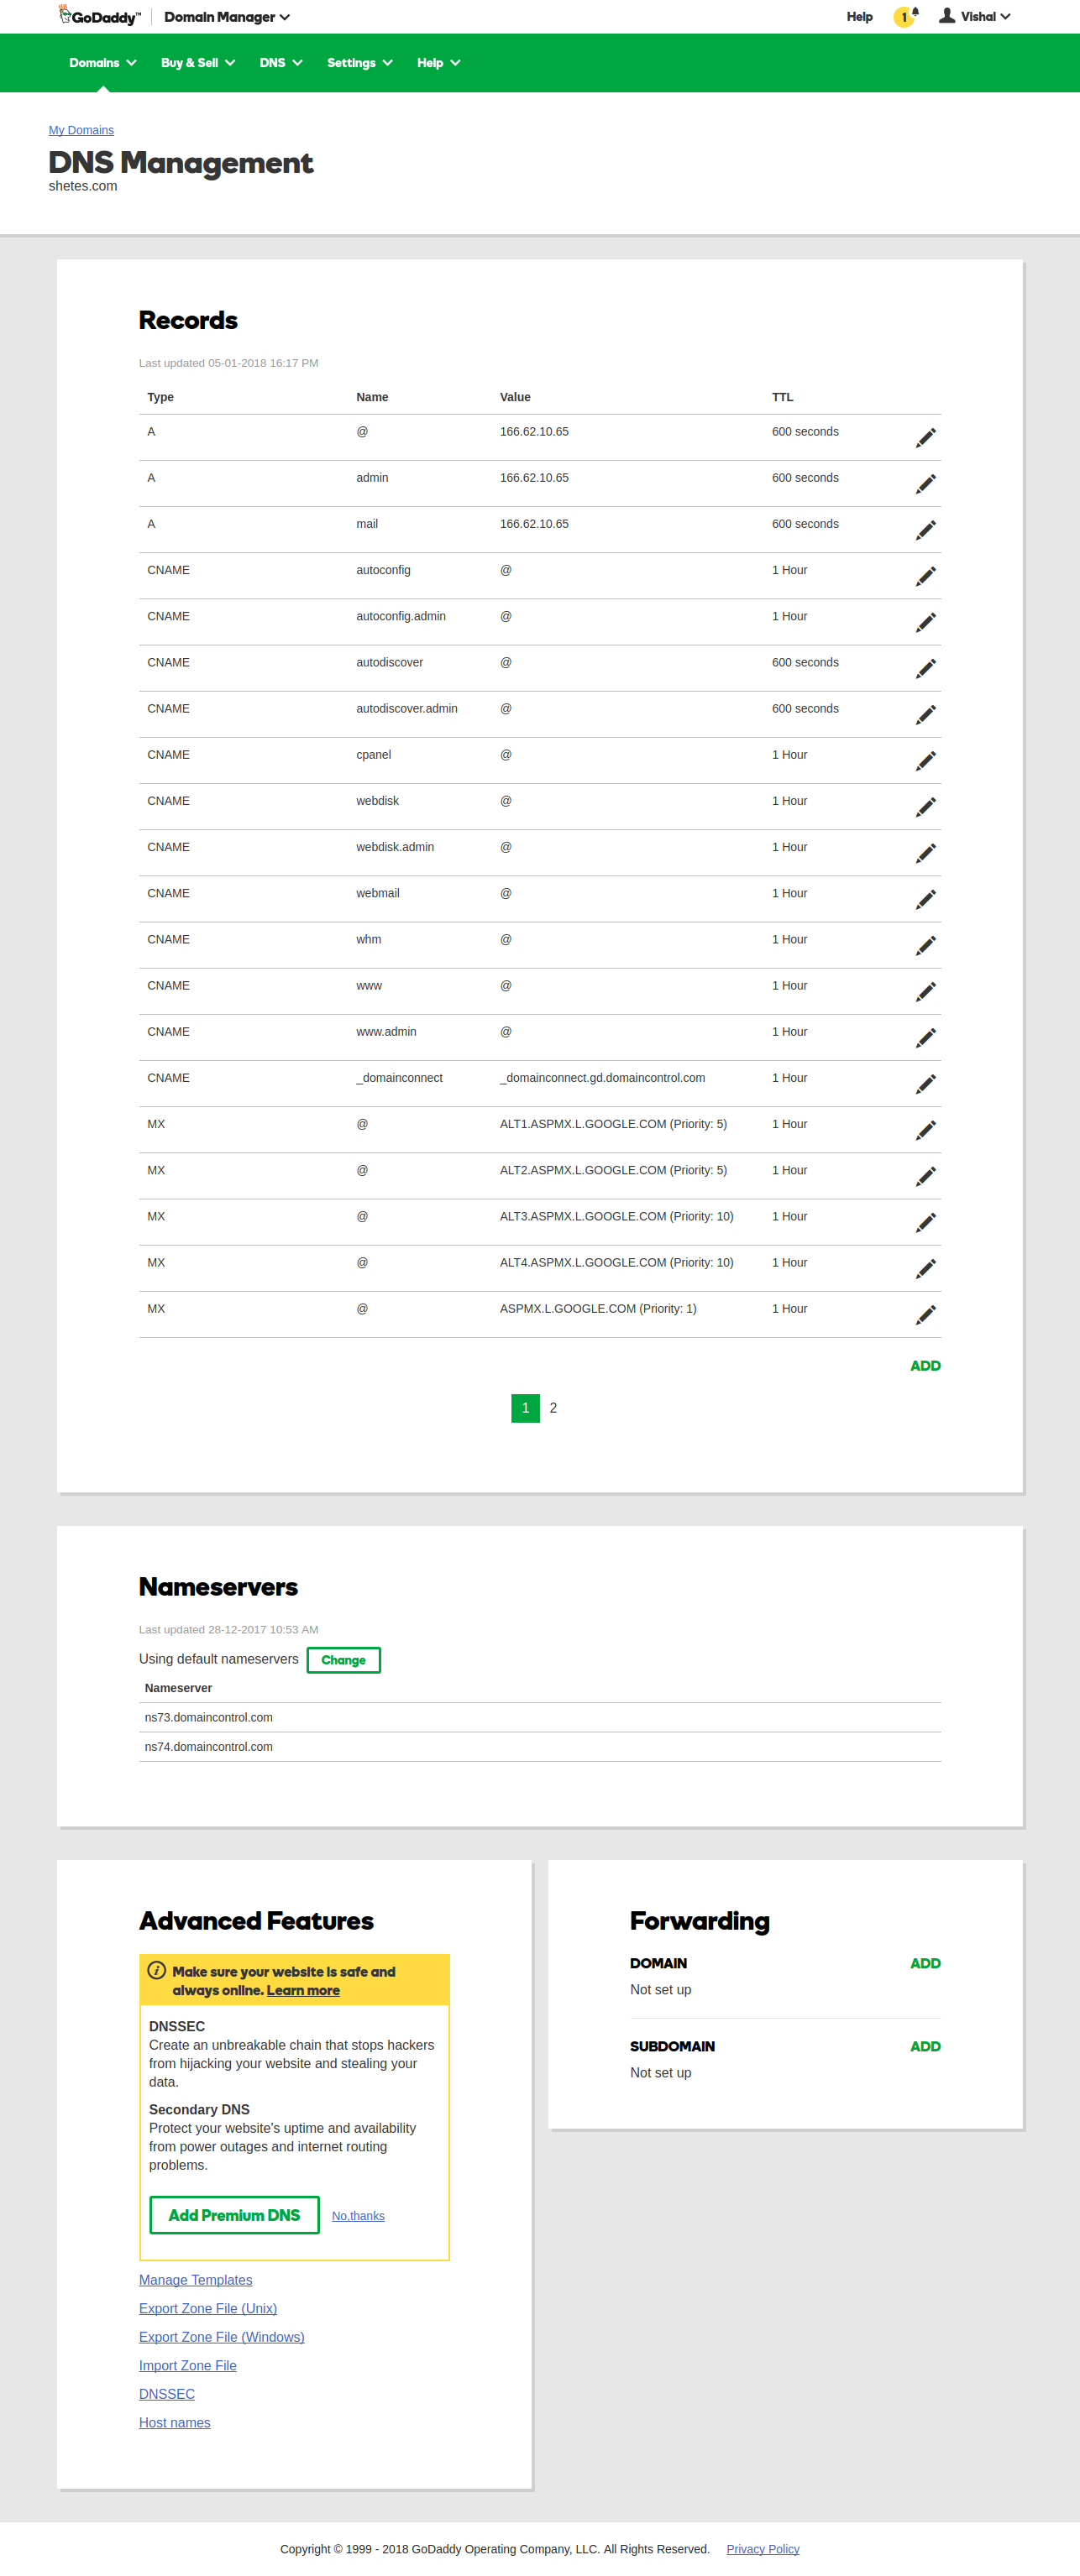Edit the _domainconnect CNAME record

click(925, 1084)
